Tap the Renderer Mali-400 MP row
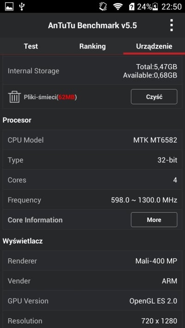 pos(92,261)
